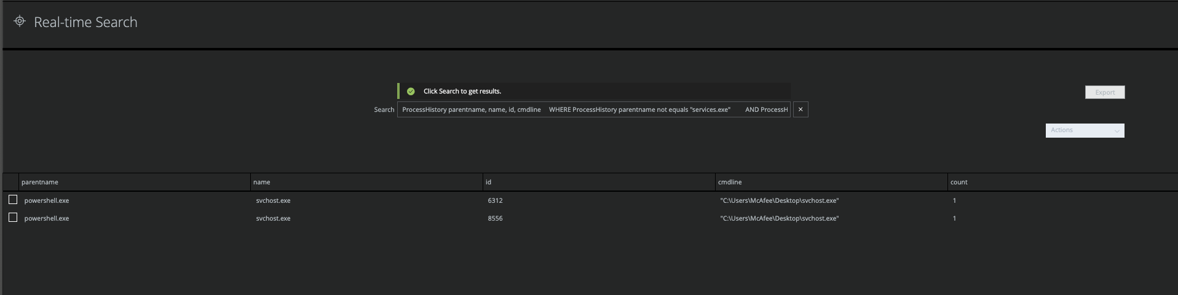The height and width of the screenshot is (295, 1178).
Task: Select powershell.exe parentname in first row
Action: tap(47, 200)
